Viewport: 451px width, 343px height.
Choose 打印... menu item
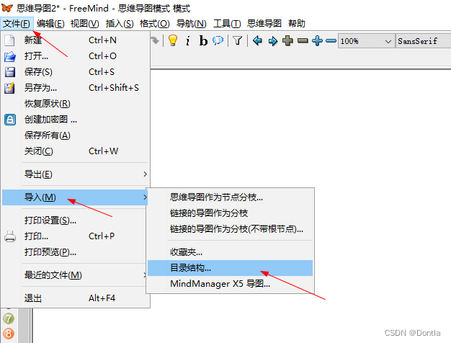pos(75,236)
